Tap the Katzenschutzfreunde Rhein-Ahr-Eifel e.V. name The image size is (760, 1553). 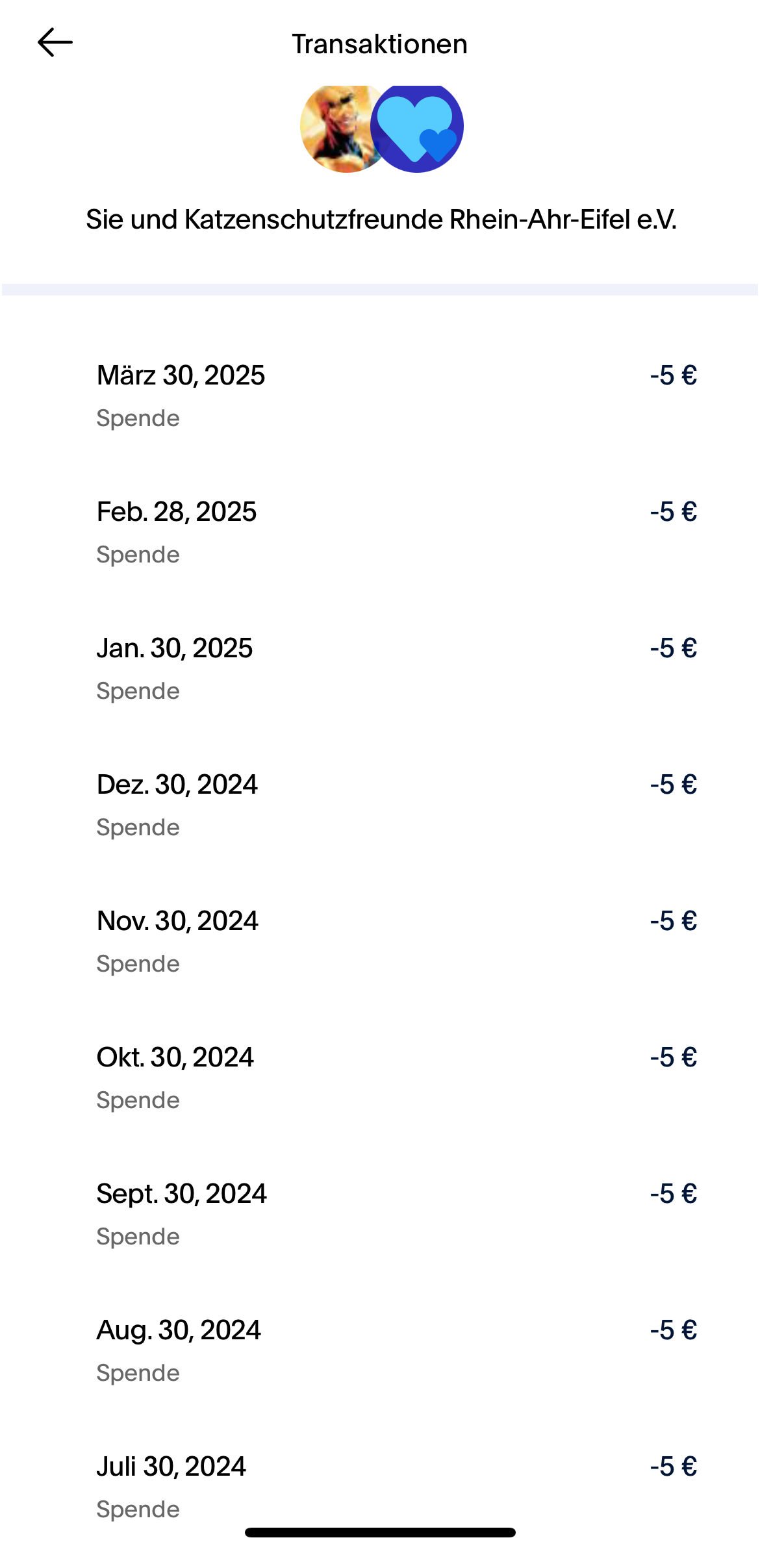pos(381,220)
